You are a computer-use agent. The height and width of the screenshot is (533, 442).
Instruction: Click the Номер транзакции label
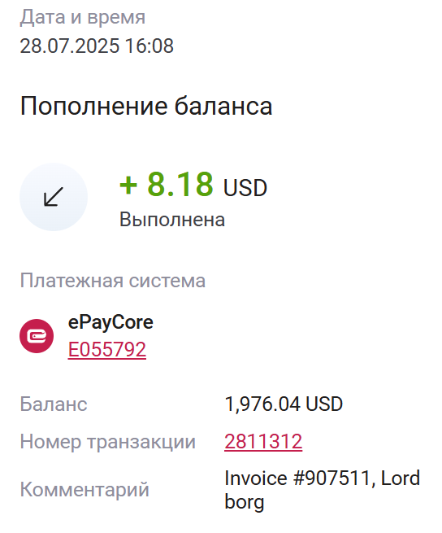coord(107,442)
